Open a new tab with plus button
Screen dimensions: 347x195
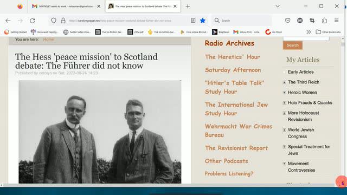coord(188,6)
